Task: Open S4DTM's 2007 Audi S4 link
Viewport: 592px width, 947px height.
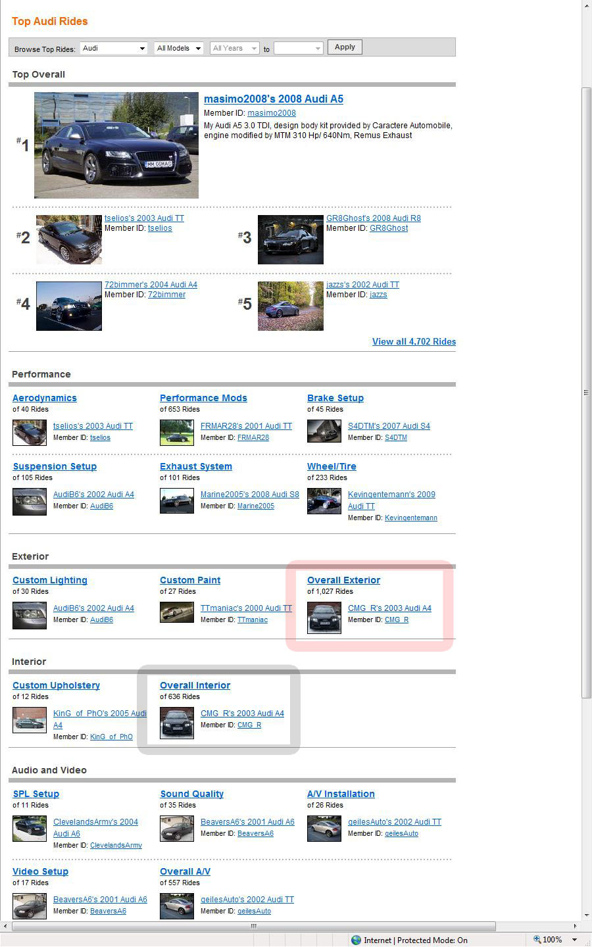Action: coord(389,426)
